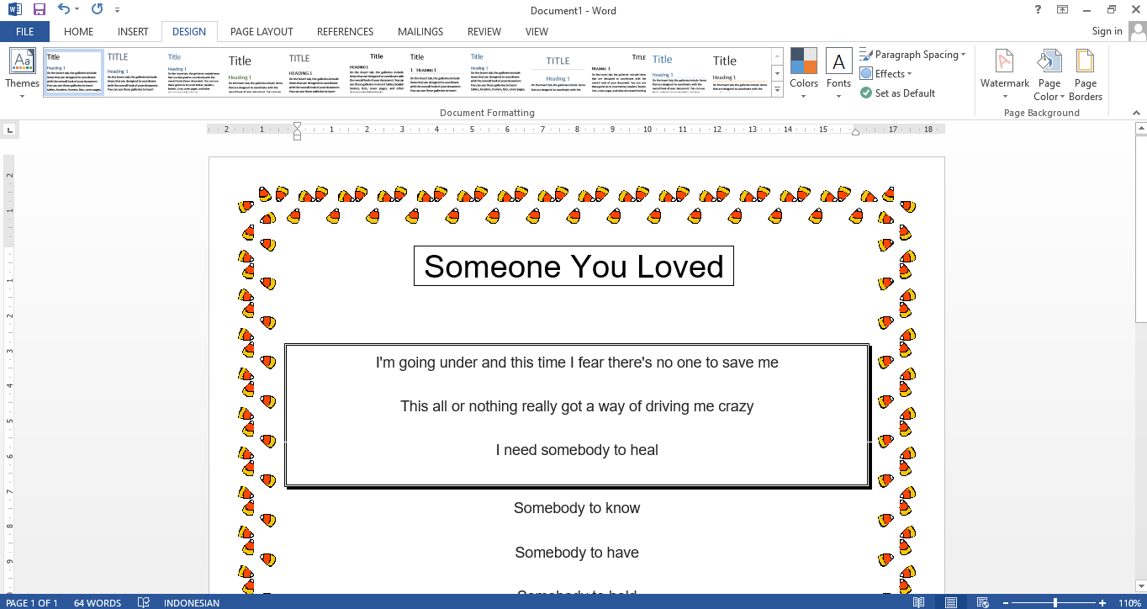Open Ribbon Display Options
The width and height of the screenshot is (1147, 609).
[1063, 10]
